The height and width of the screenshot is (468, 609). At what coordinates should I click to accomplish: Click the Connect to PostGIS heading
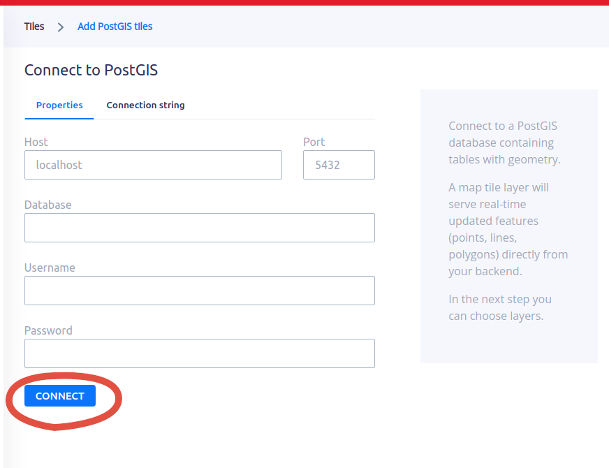tap(91, 70)
